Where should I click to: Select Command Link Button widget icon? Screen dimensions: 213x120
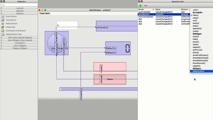point(3,31)
